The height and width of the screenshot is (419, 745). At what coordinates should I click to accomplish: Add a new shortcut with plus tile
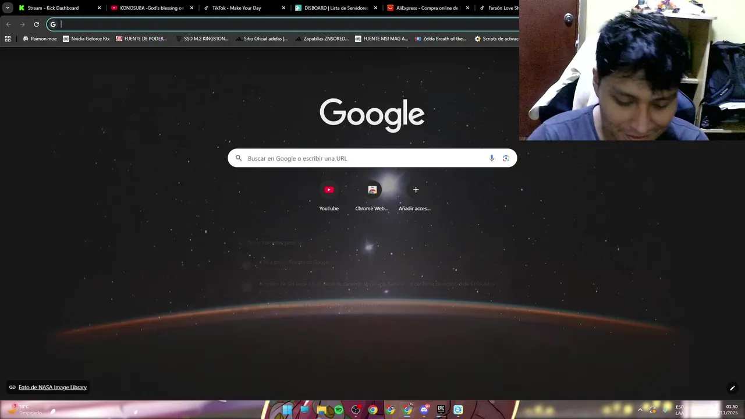pyautogui.click(x=415, y=197)
